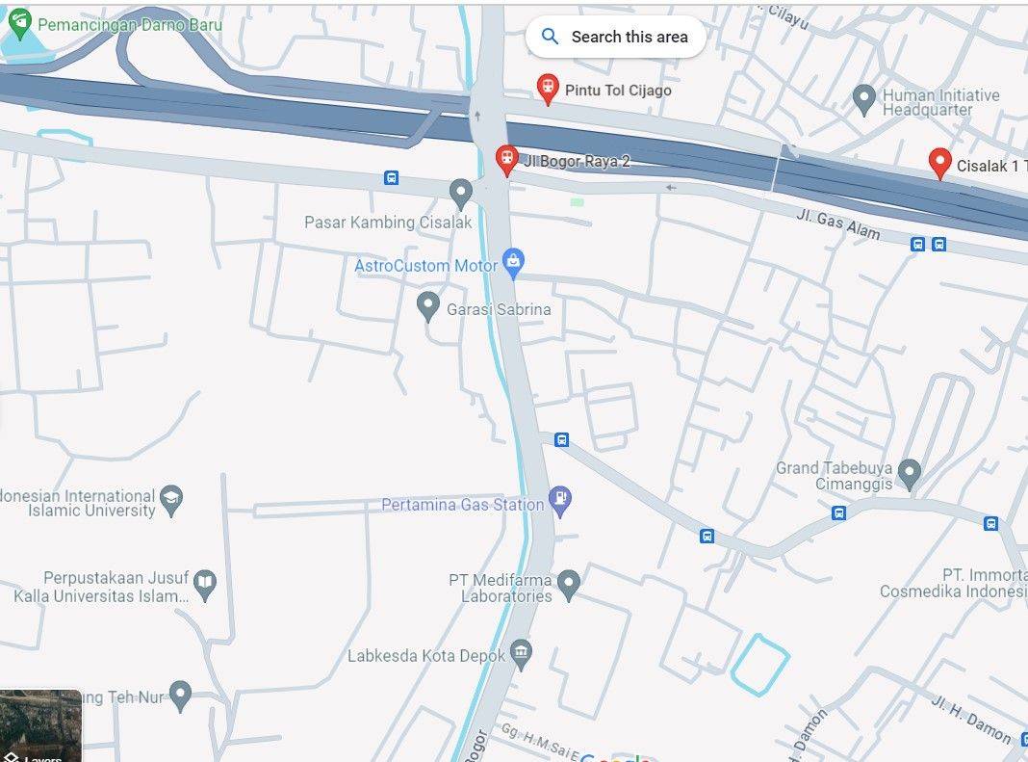Select the Garasi Sabrina gray pin

(x=428, y=307)
